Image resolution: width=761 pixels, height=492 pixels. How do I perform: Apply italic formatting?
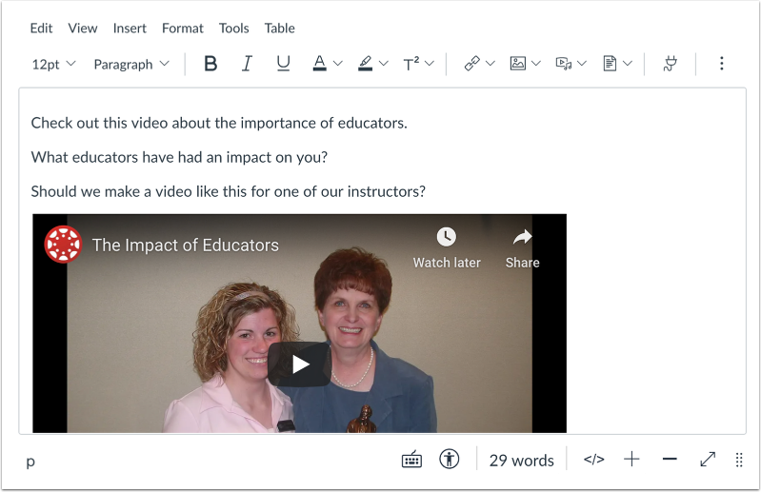click(x=247, y=64)
